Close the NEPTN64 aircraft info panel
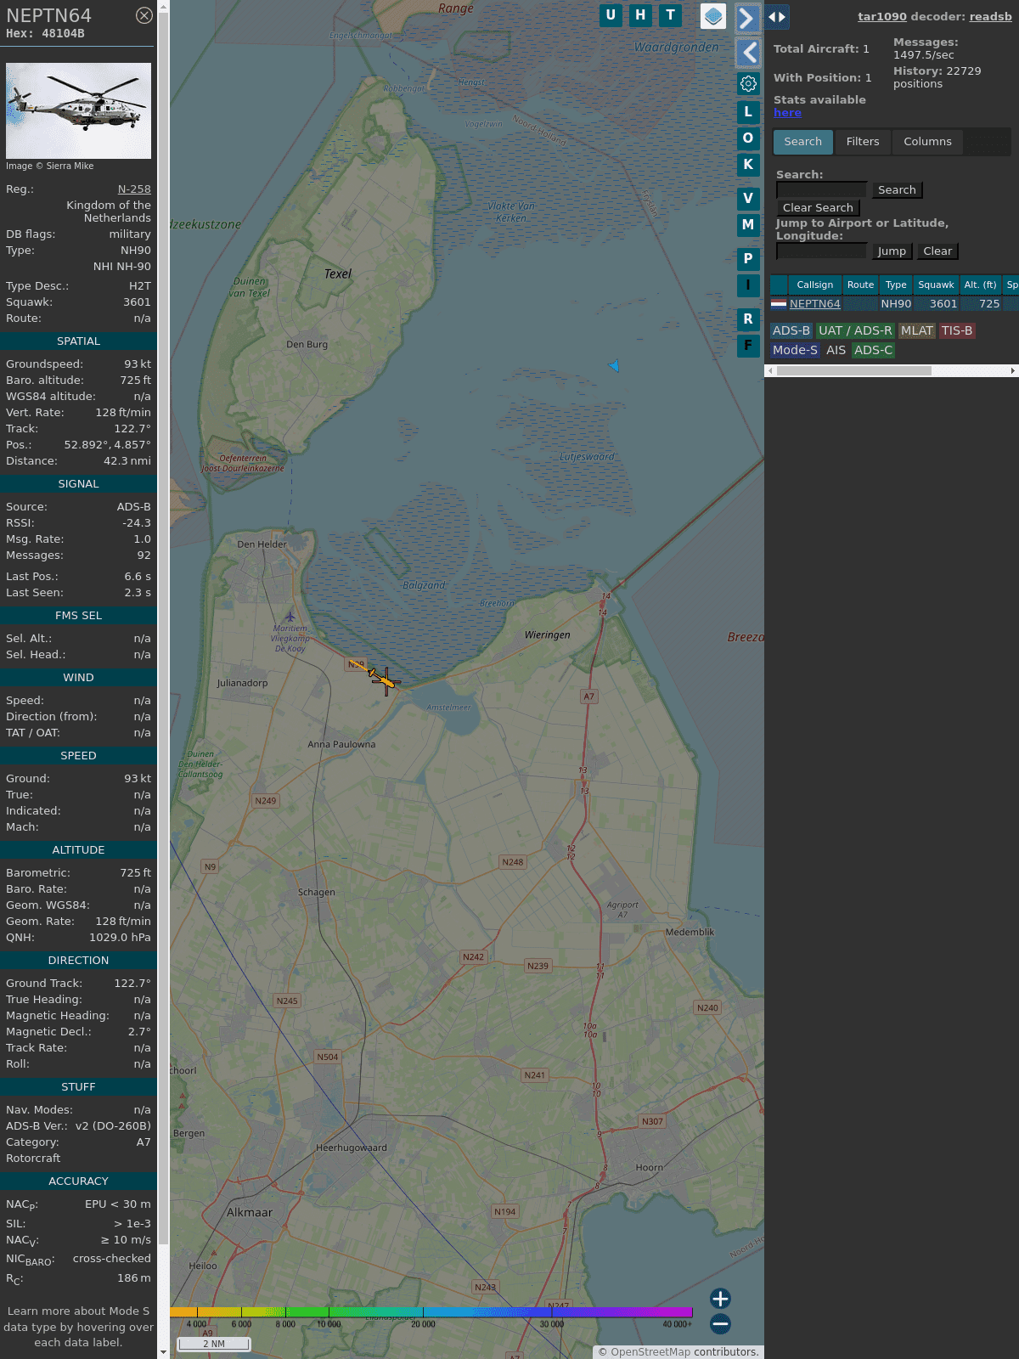 point(144,15)
